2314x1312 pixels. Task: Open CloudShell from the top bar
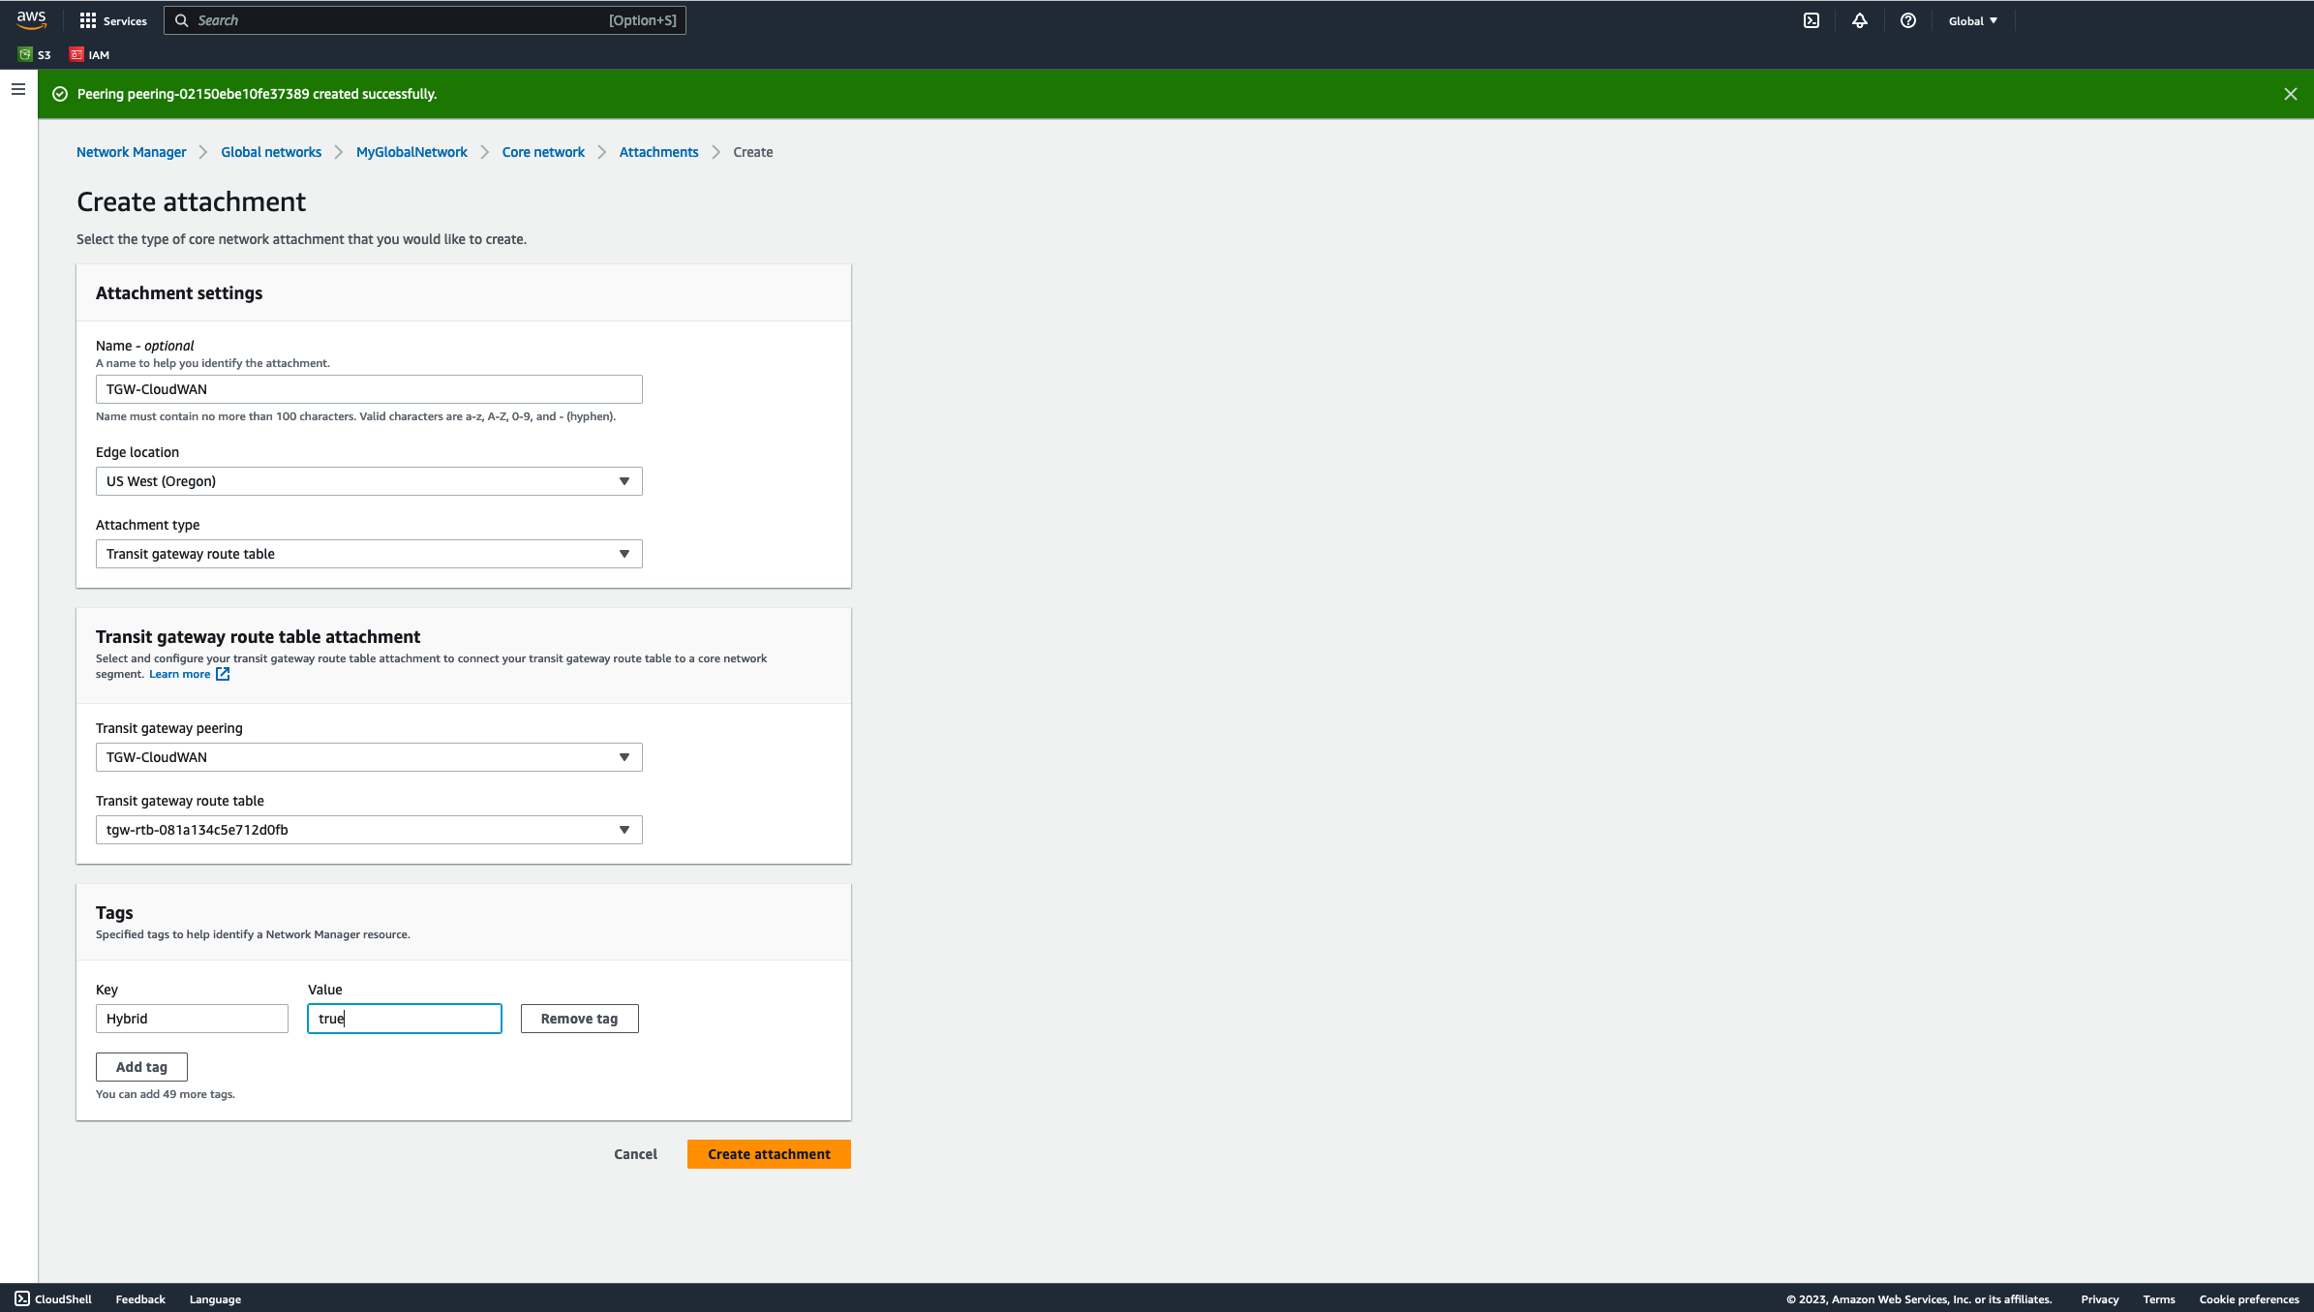[x=1811, y=19]
